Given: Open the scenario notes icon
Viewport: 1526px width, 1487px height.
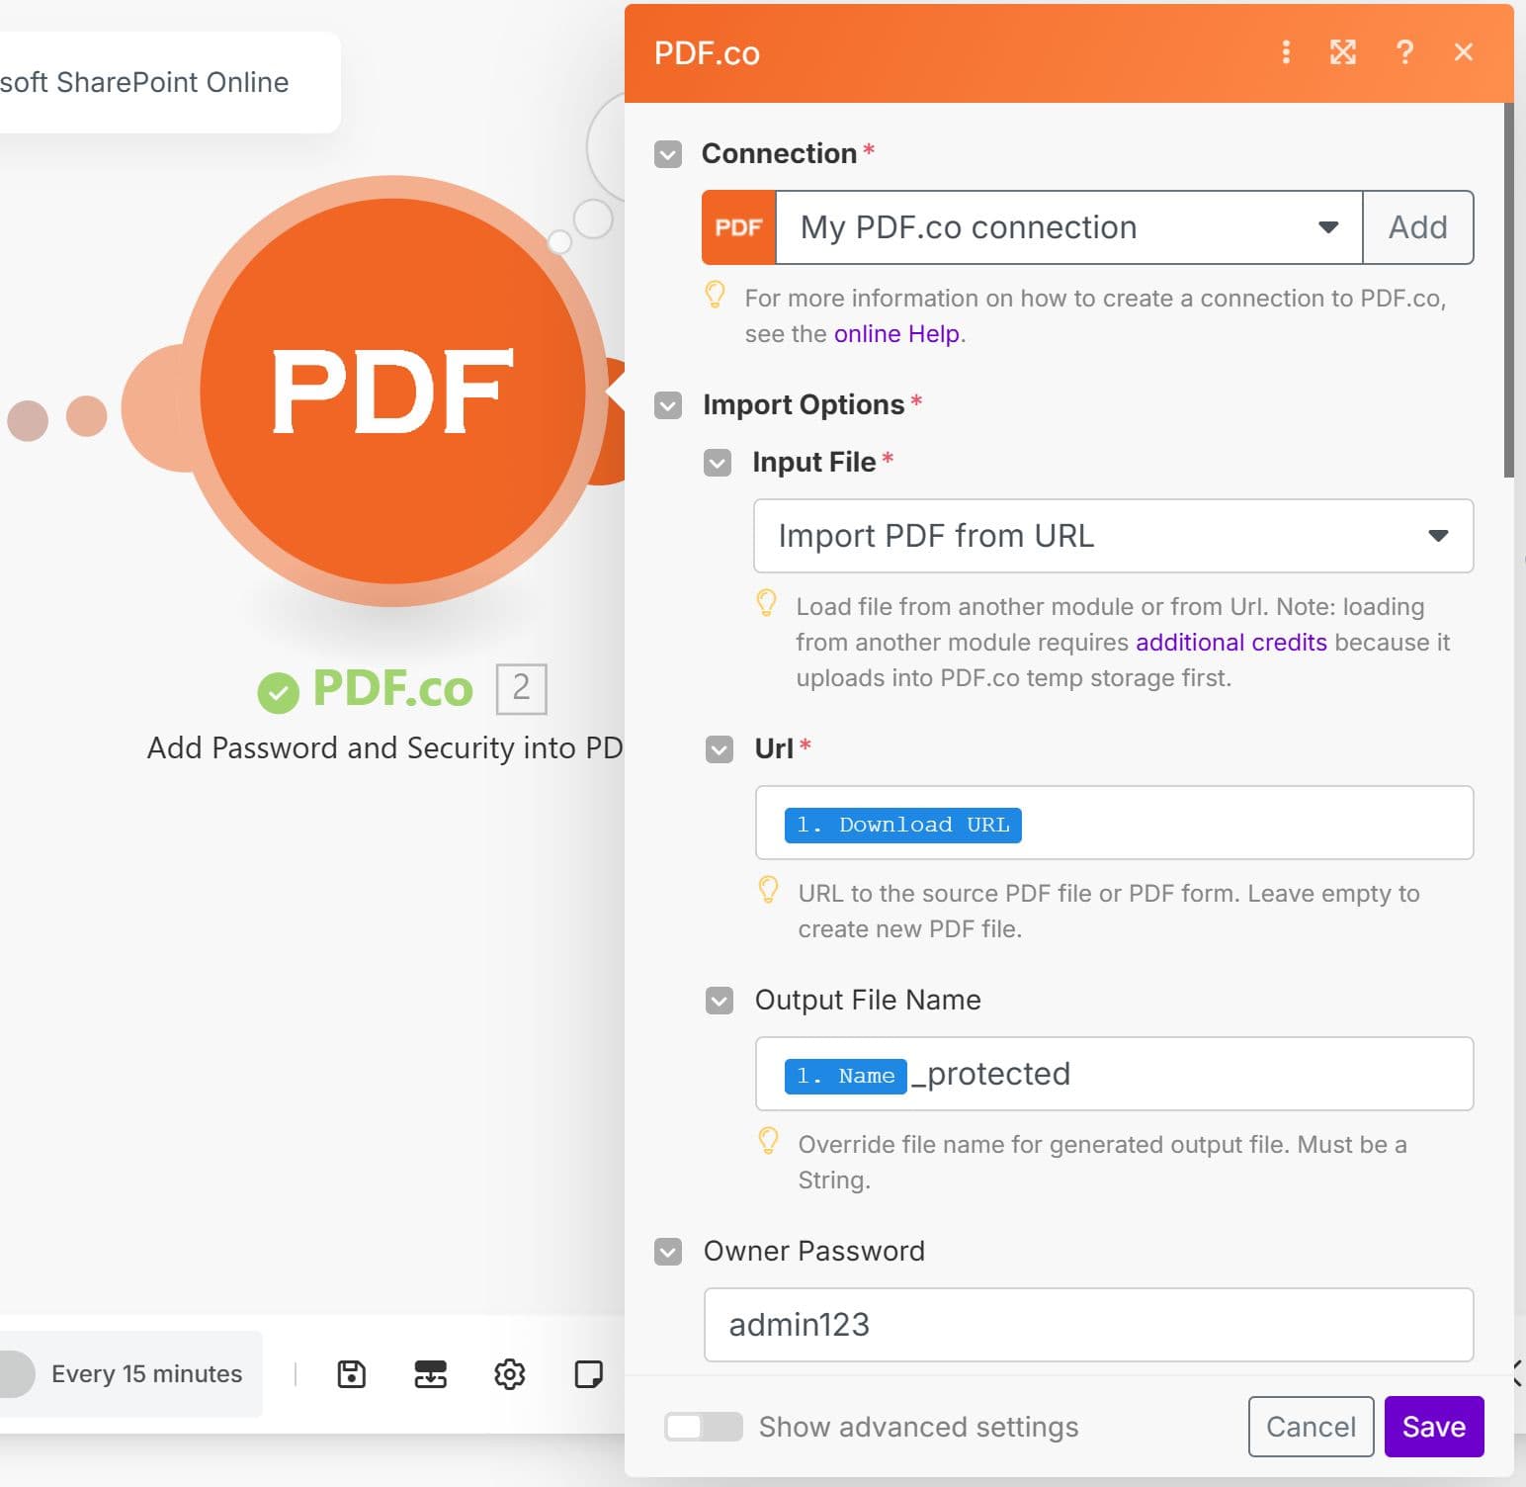Looking at the screenshot, I should click(x=588, y=1374).
